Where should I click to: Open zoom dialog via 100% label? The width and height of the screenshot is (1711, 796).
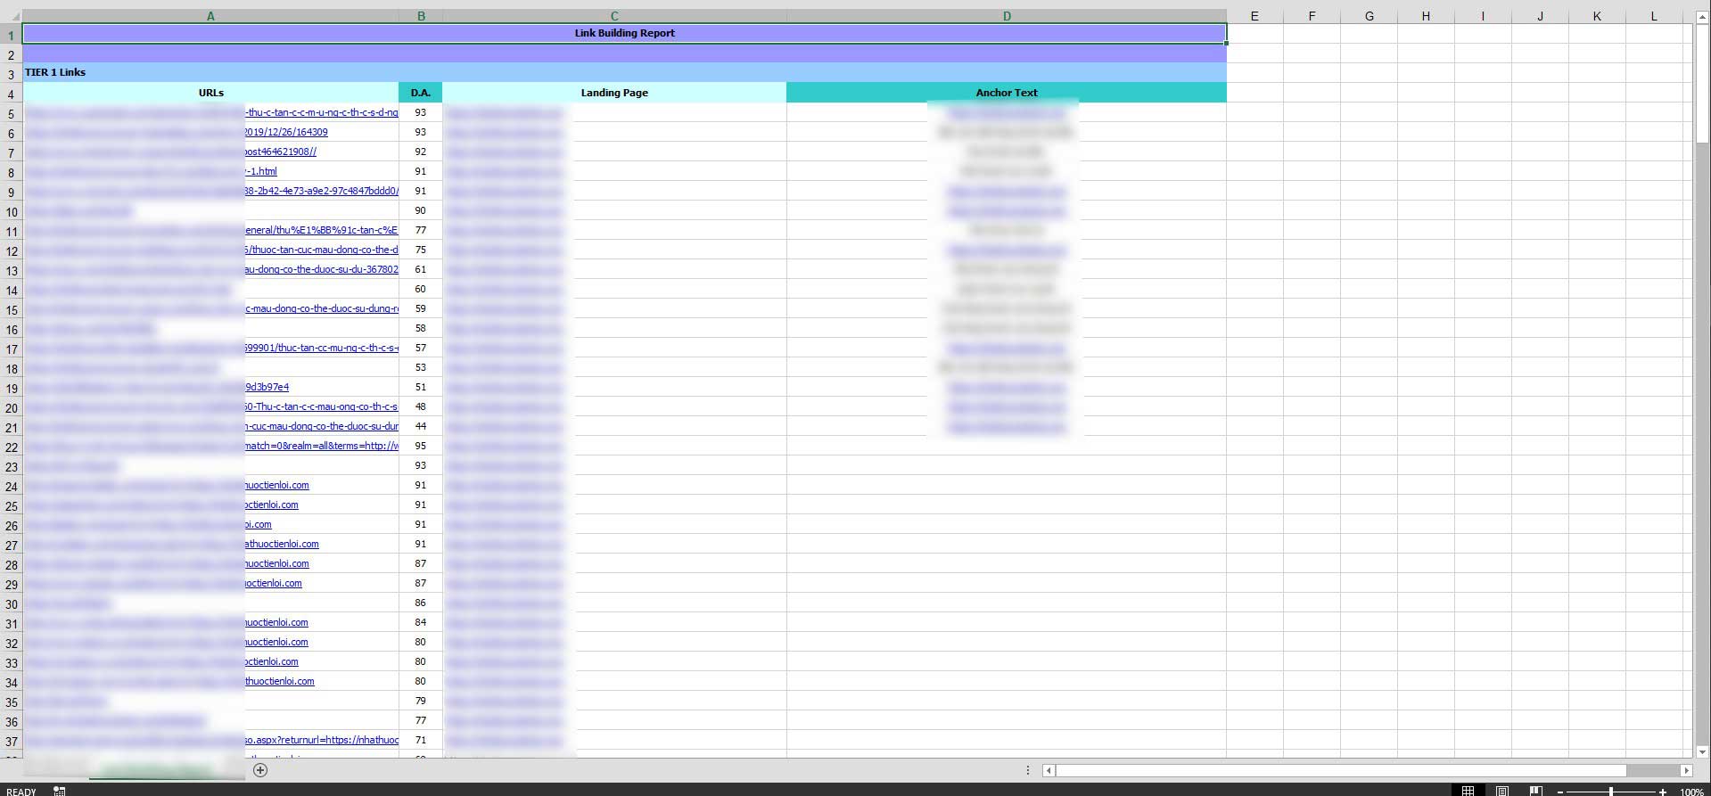pyautogui.click(x=1691, y=792)
